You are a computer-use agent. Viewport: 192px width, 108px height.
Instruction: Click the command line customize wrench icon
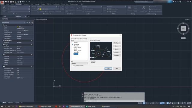[82, 97]
